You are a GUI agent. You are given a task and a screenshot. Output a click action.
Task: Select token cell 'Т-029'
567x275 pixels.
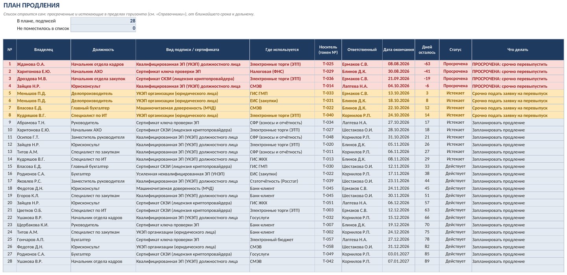coord(328,71)
